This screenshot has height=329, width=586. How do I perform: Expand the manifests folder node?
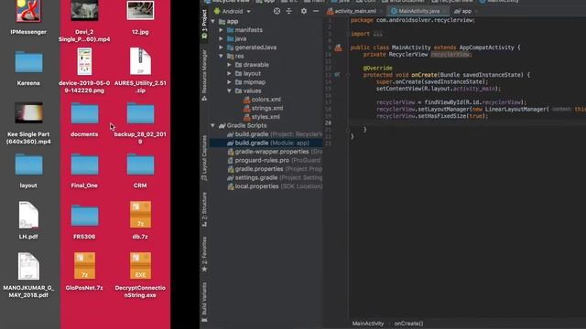[221, 30]
